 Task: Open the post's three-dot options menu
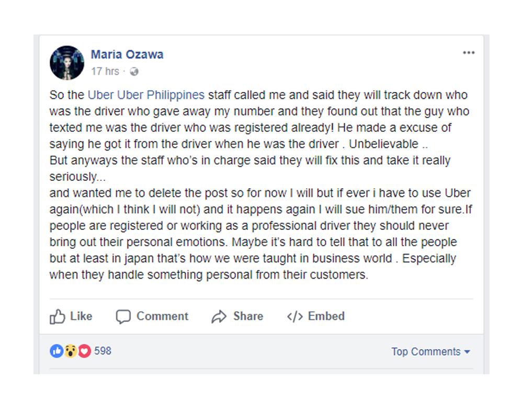[x=469, y=53]
